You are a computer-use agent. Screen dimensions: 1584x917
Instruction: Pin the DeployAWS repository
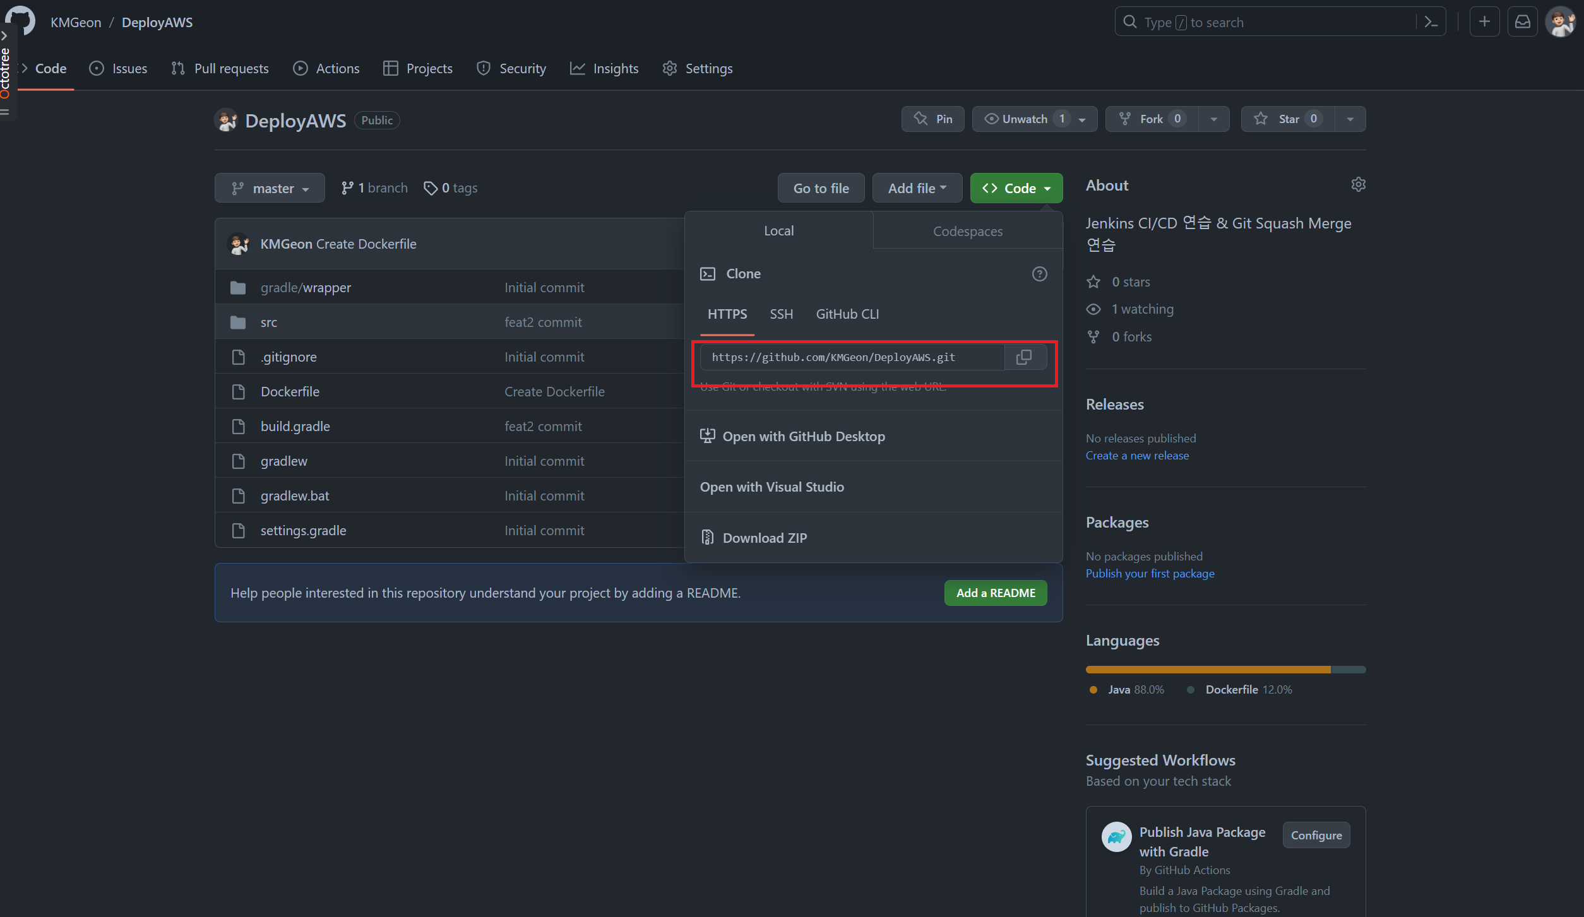point(932,119)
